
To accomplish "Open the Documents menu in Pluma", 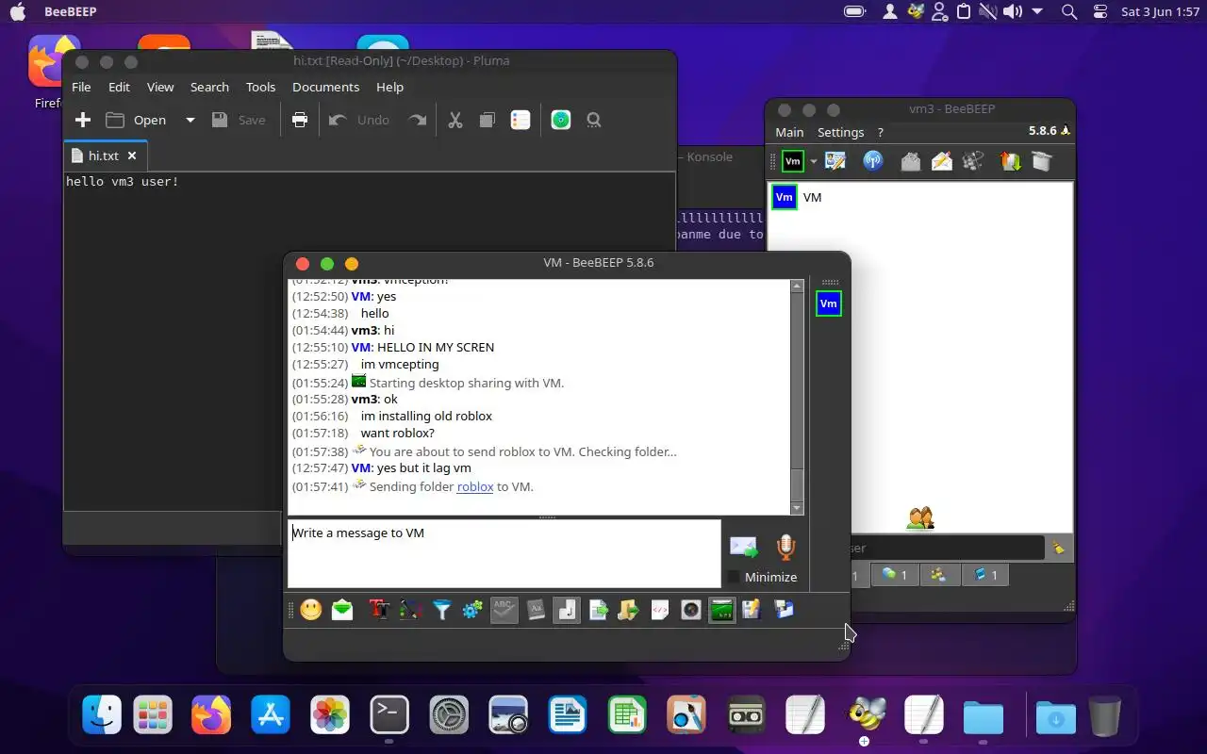I will 325,87.
